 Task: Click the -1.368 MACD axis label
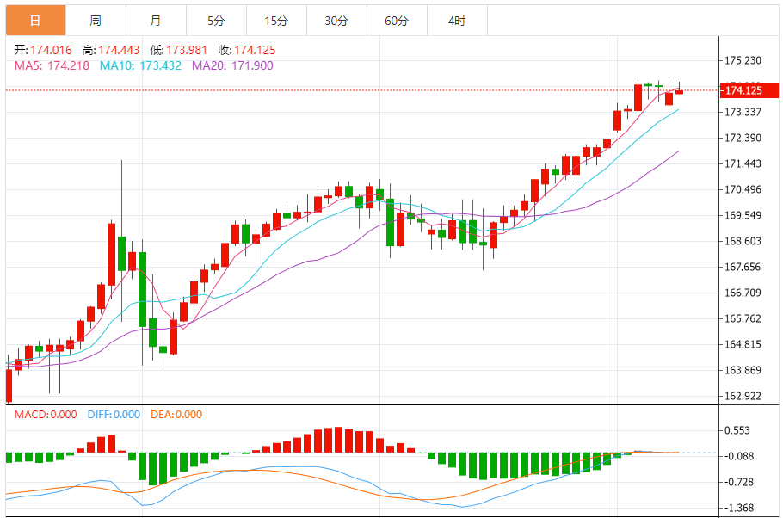737,508
